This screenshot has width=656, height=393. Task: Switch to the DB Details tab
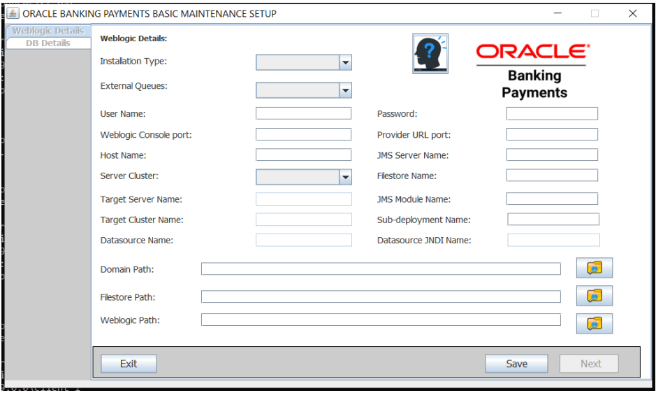(x=48, y=43)
